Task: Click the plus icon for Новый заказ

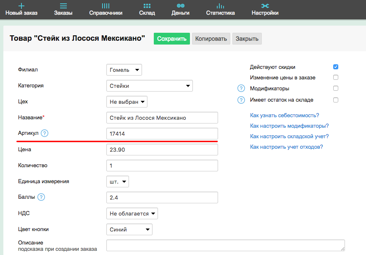Action: tap(21, 6)
